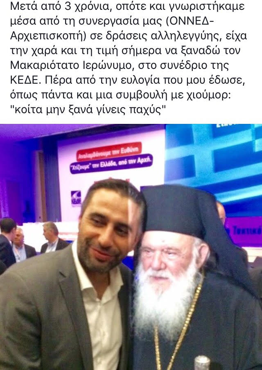Screen dimensions: 262x370
Task: Open the attached photo of the post
Action: coord(131,247)
